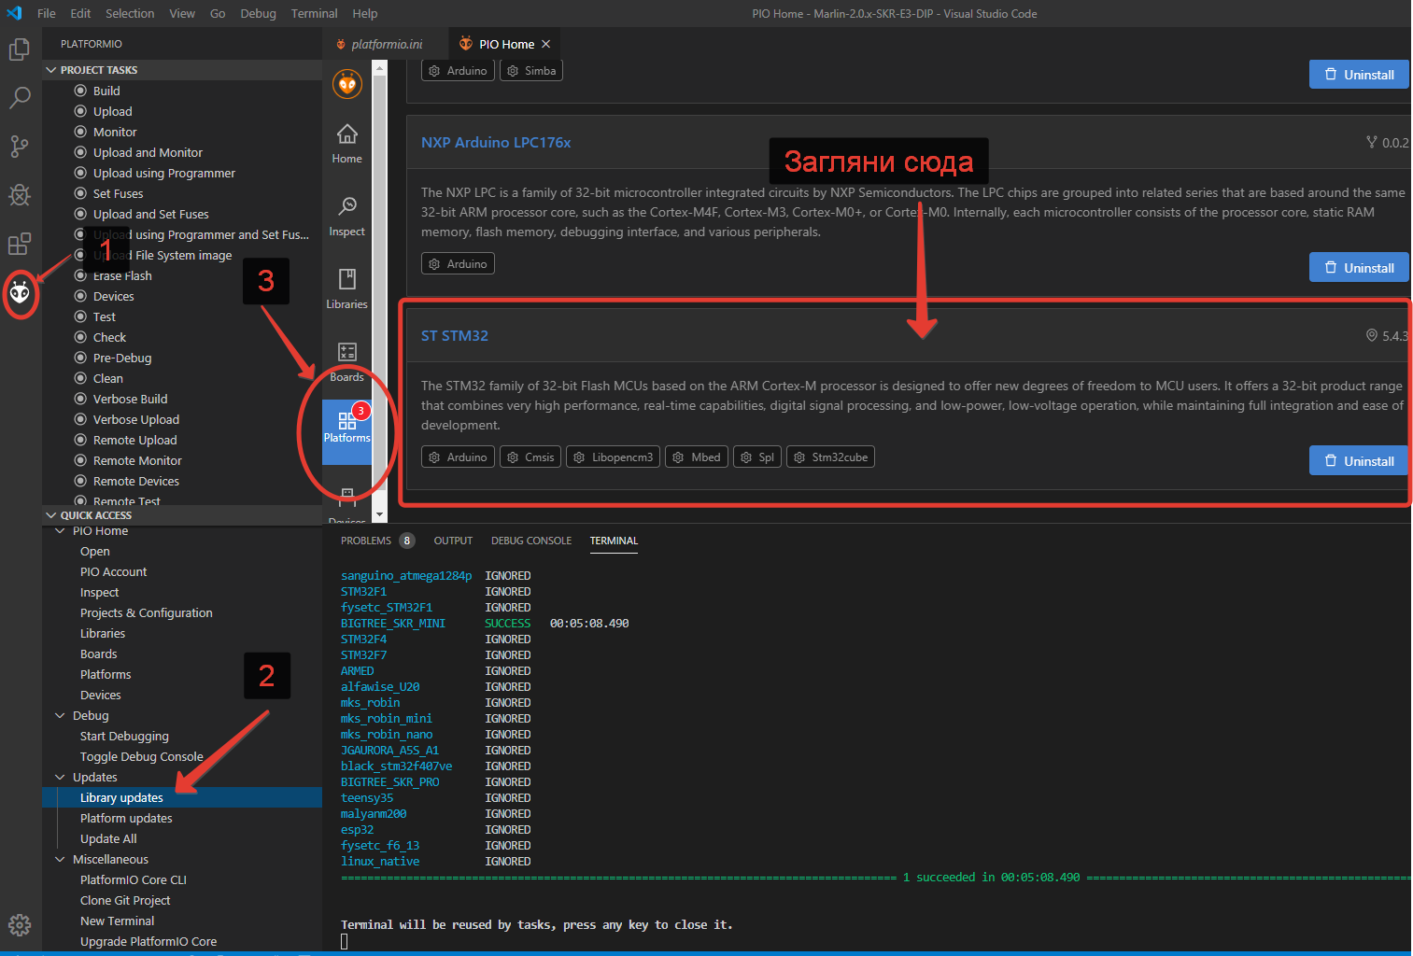Uninstall the ST STM32 platform
The height and width of the screenshot is (956, 1413).
pos(1358,461)
